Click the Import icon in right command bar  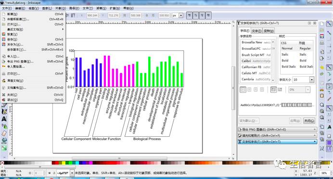click(322, 52)
